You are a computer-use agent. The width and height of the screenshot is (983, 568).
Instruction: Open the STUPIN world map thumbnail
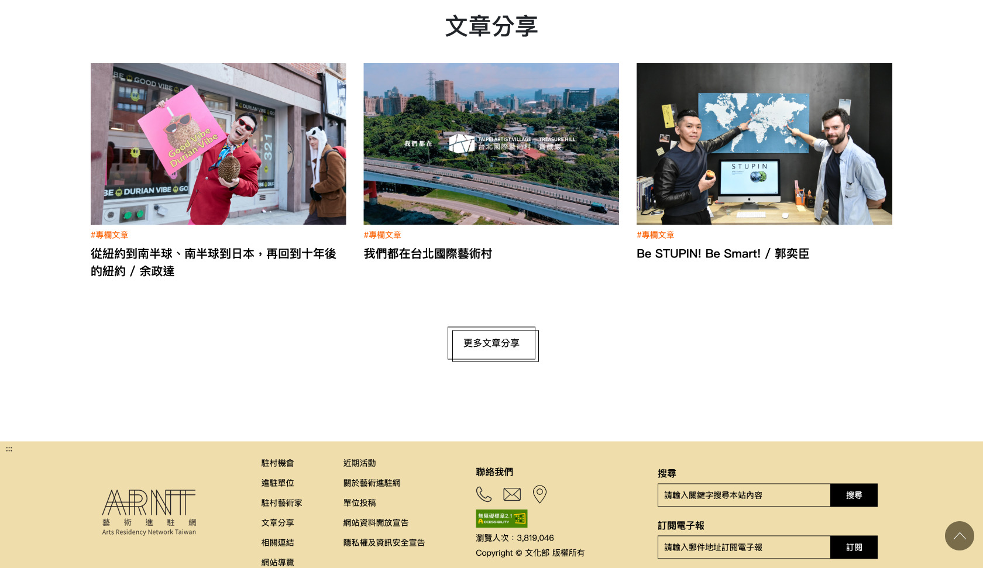tap(764, 144)
